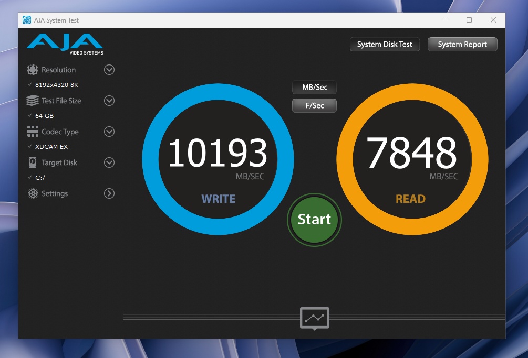Close the AJA System Test window

[x=493, y=20]
